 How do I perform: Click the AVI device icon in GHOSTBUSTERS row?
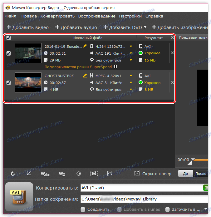[x=141, y=76]
